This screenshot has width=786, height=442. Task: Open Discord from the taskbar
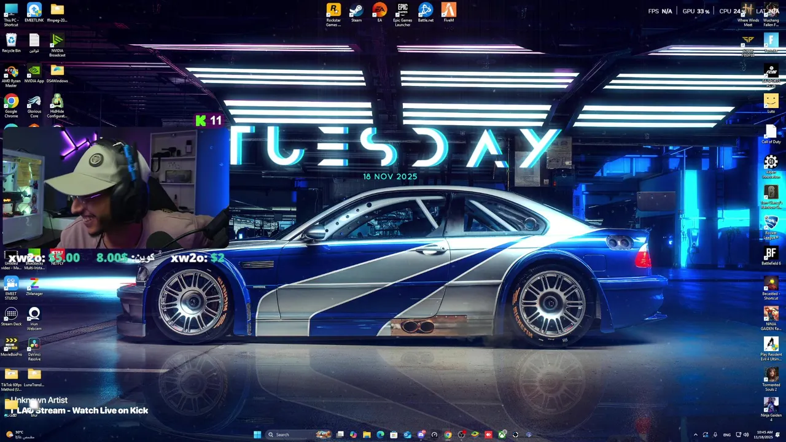[x=421, y=435]
